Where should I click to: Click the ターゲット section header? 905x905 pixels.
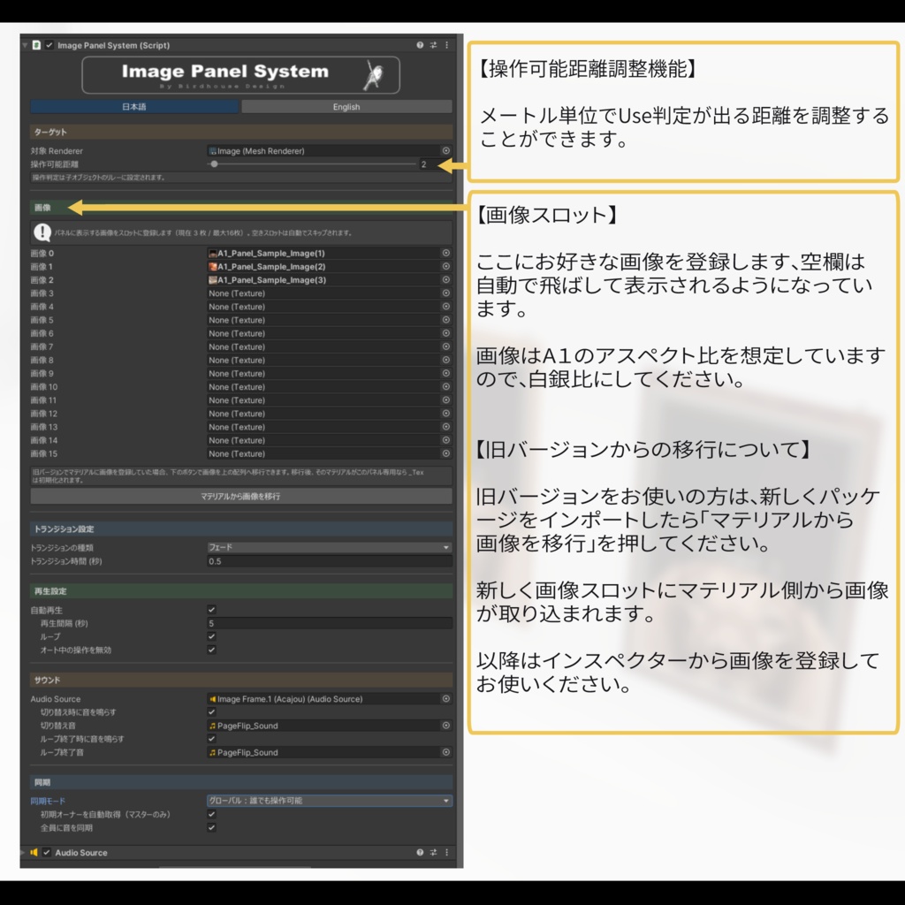(x=241, y=132)
